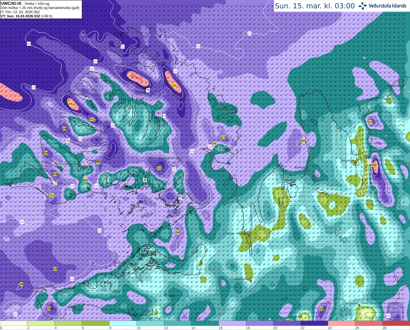Image resolution: width=410 pixels, height=330 pixels.
Task: Click the yellow 31 label near Steingrímsfjarðarheiði
Action: coord(159,168)
